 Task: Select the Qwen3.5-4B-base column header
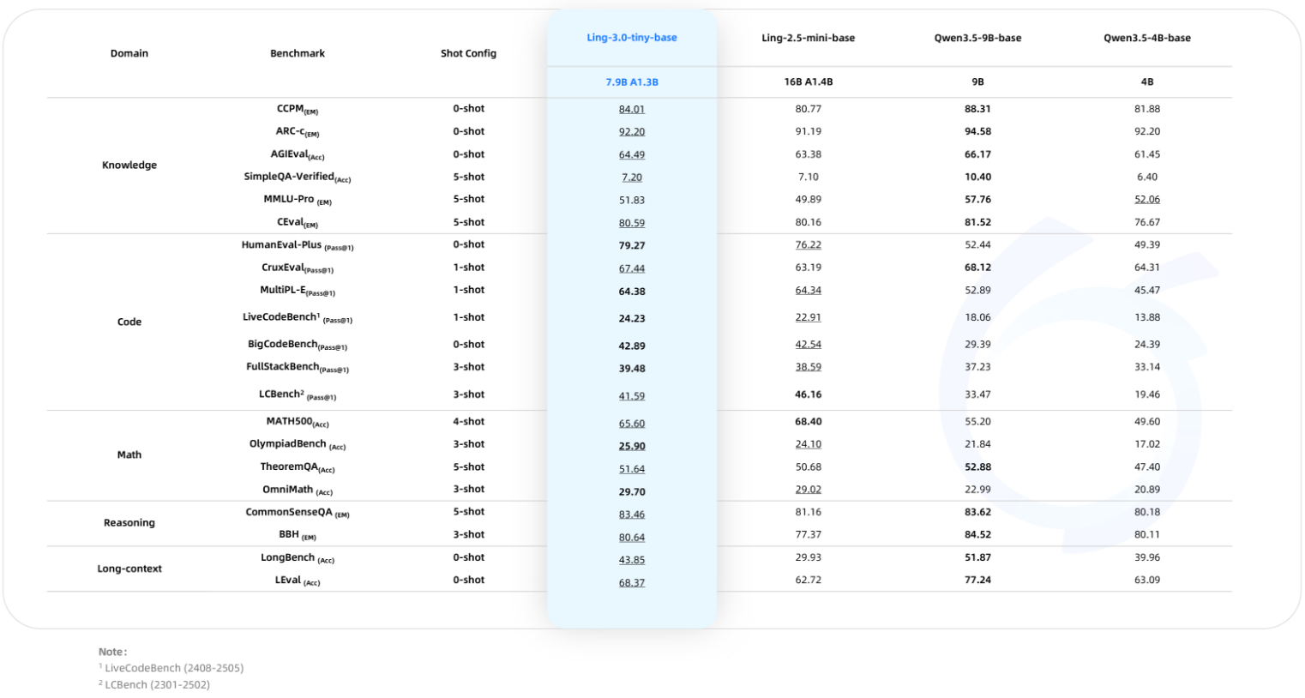pyautogui.click(x=1147, y=38)
